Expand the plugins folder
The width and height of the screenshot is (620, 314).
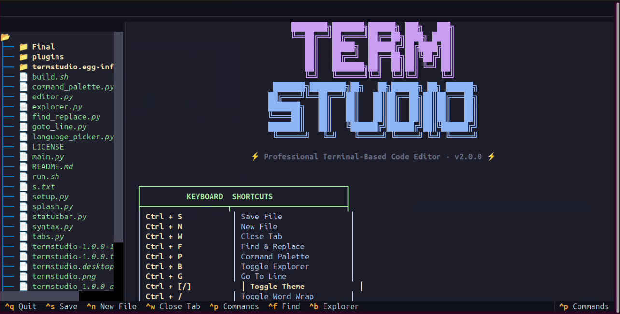point(48,57)
